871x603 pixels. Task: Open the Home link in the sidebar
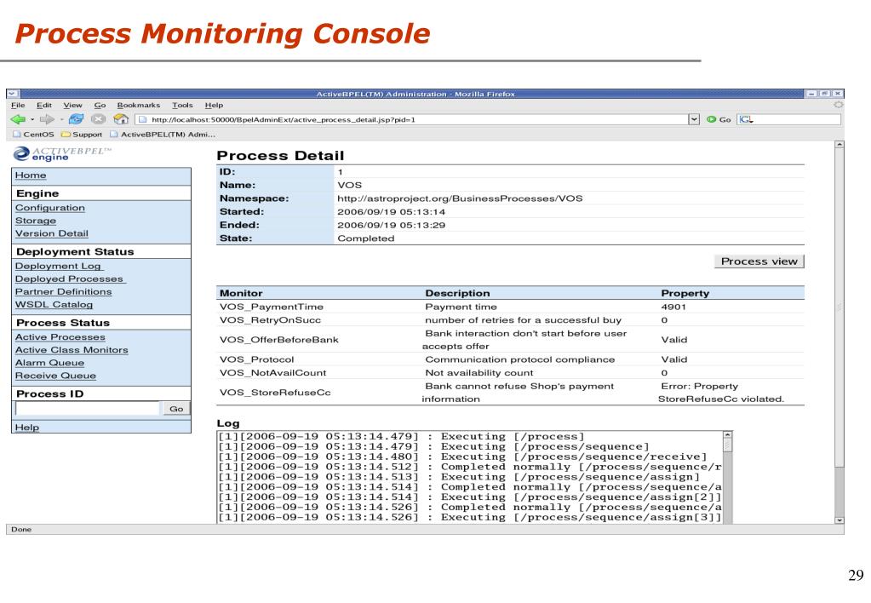31,175
